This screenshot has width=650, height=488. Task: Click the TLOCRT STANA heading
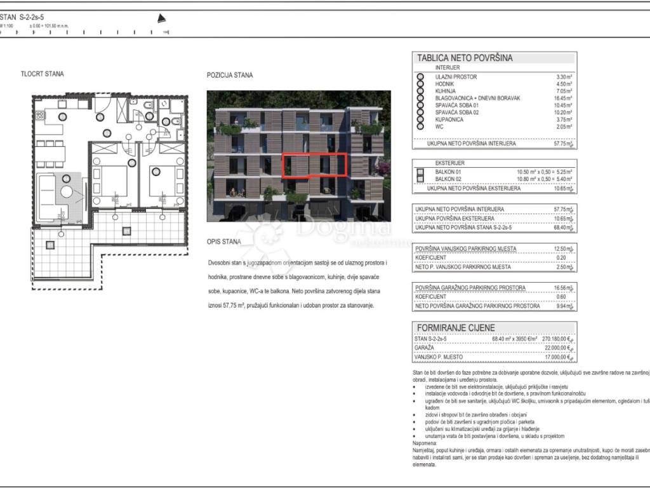42,74
